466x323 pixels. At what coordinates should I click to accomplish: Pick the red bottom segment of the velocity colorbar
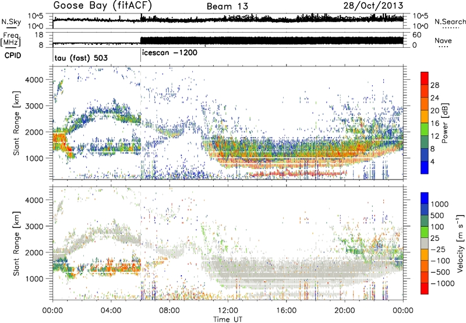point(425,289)
